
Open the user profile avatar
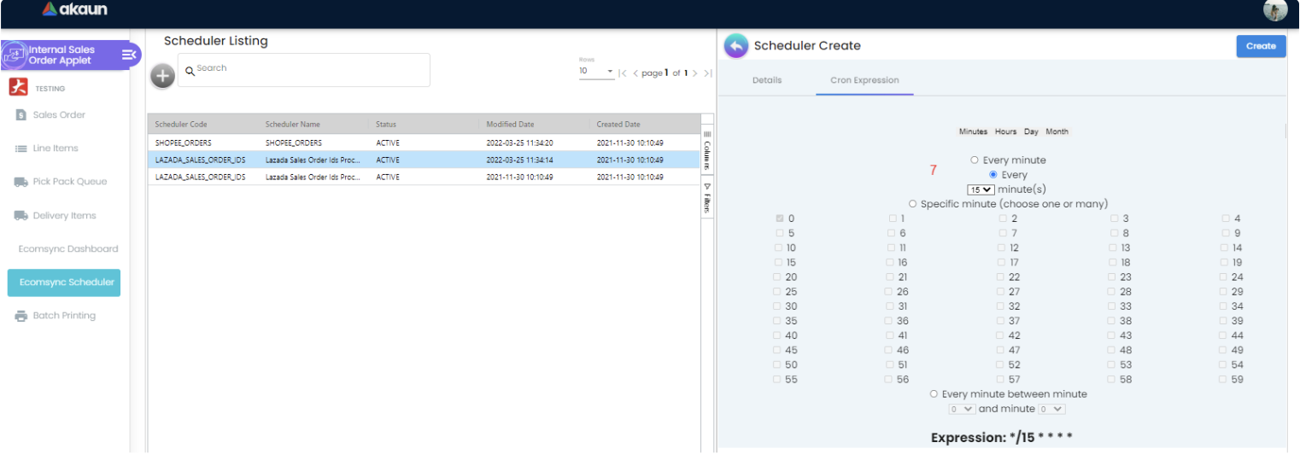pyautogui.click(x=1275, y=10)
